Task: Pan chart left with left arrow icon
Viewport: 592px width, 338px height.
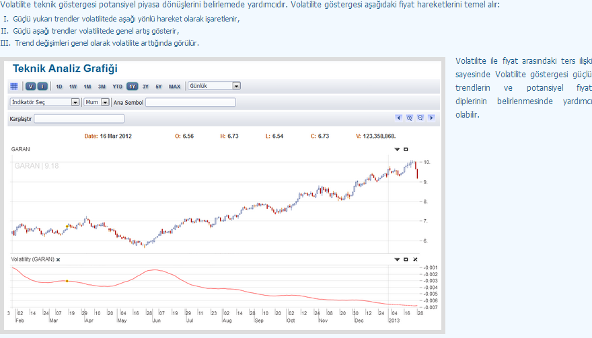Action: click(x=399, y=118)
